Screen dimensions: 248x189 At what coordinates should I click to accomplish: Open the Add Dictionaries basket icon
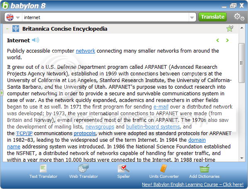click(204, 168)
